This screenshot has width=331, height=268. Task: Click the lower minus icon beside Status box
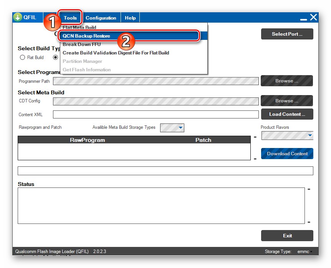309,222
